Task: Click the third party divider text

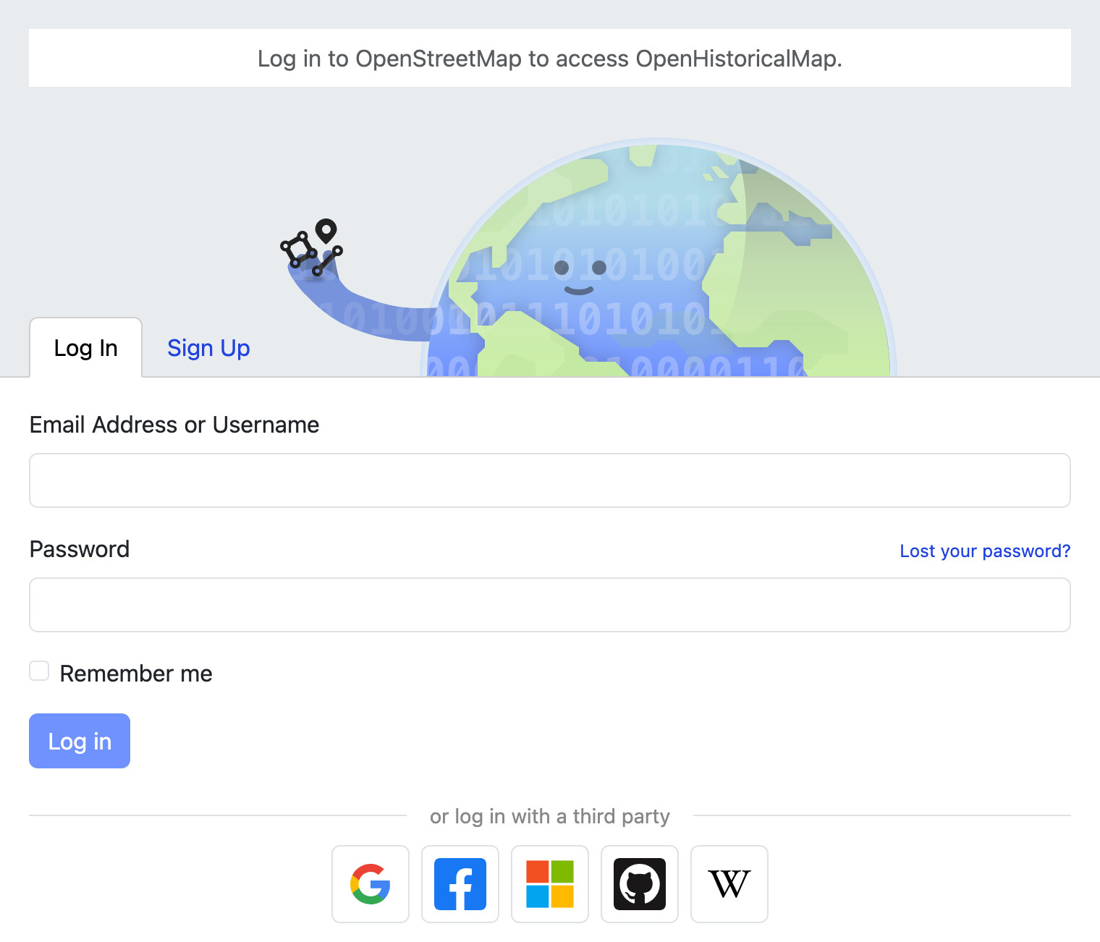Action: 550,816
